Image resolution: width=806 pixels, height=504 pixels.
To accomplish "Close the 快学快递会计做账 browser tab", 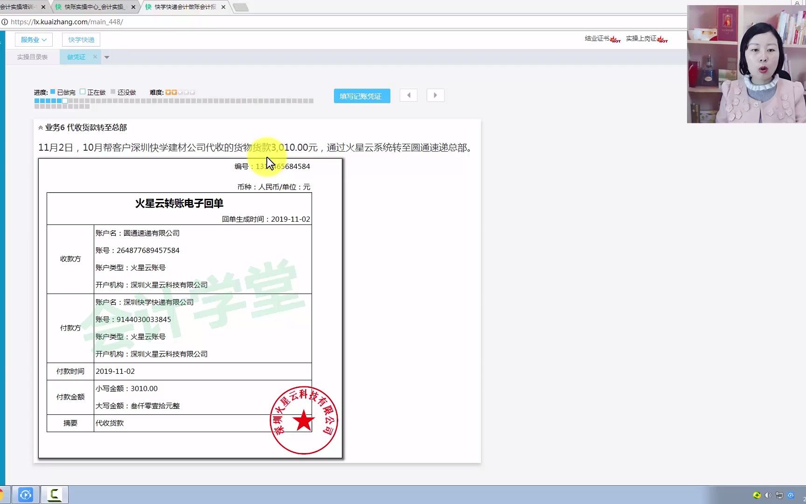I will pos(223,7).
